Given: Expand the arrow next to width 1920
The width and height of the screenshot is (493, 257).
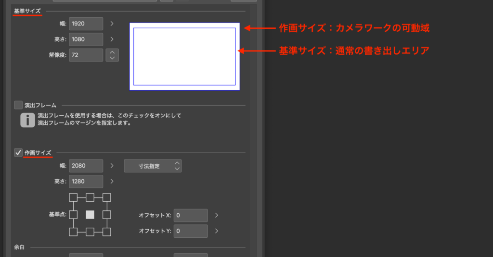Looking at the screenshot, I should [112, 24].
